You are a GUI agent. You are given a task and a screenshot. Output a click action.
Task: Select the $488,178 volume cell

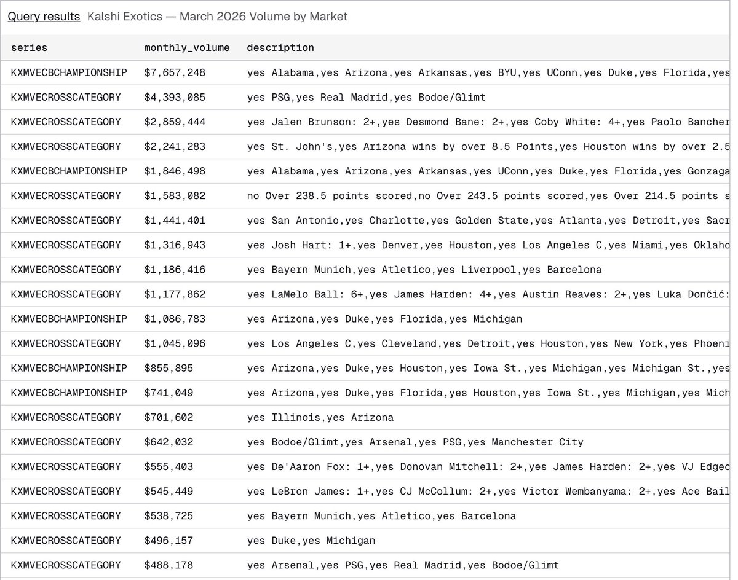click(x=169, y=565)
